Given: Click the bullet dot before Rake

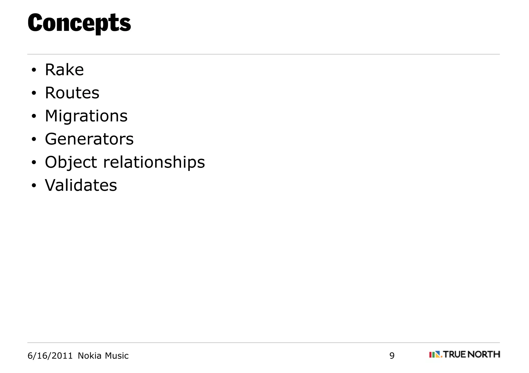Looking at the screenshot, I should pos(34,71).
